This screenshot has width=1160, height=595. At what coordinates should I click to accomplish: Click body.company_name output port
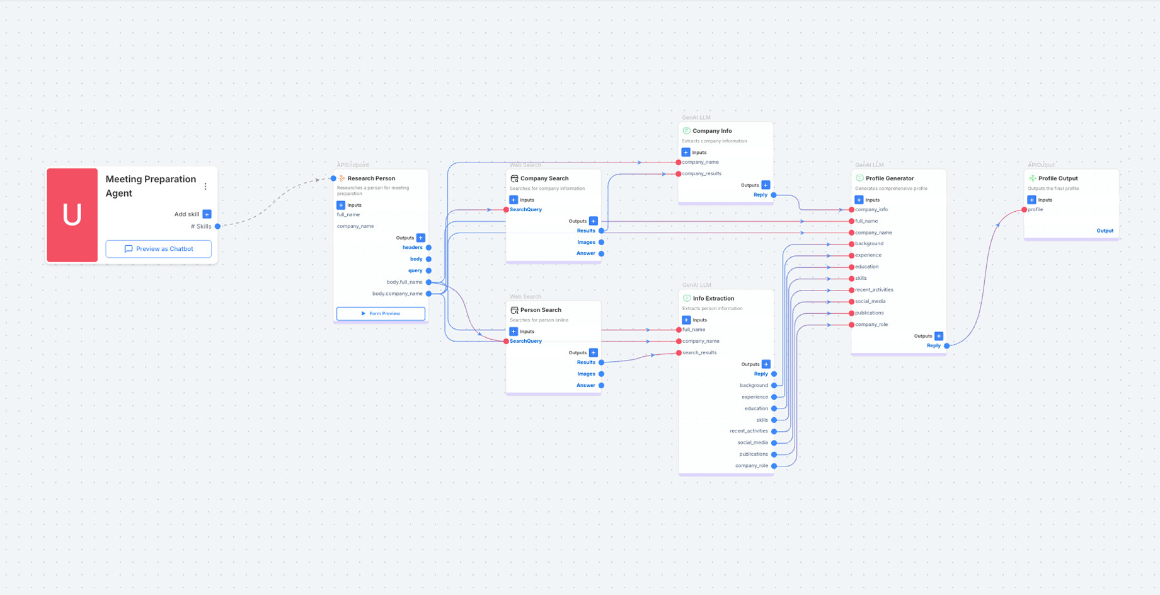click(428, 294)
